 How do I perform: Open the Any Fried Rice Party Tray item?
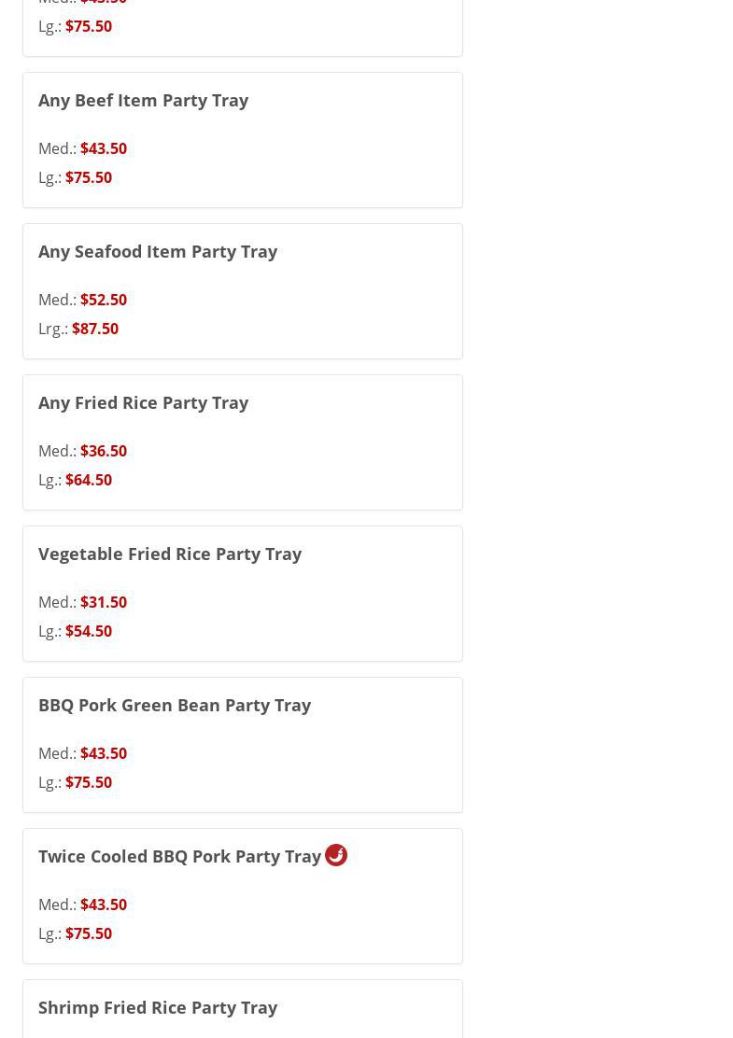[x=143, y=402]
